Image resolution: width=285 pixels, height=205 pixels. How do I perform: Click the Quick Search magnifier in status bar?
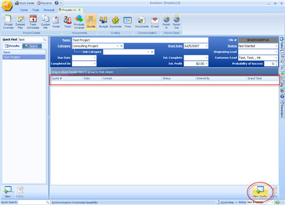[x=47, y=202]
